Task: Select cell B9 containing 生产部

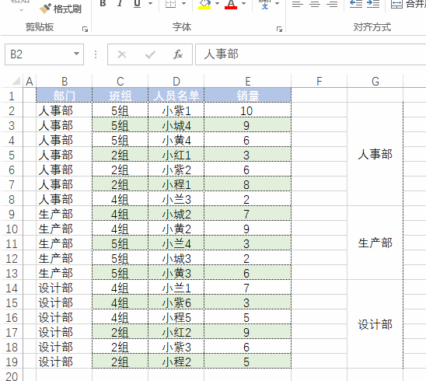Action: click(x=64, y=214)
